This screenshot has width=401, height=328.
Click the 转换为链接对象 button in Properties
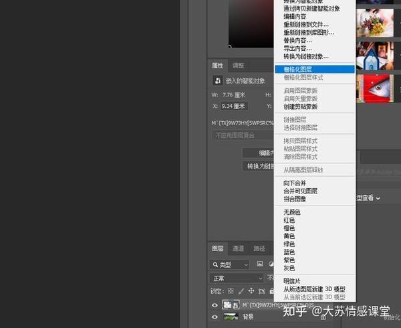tap(258, 166)
